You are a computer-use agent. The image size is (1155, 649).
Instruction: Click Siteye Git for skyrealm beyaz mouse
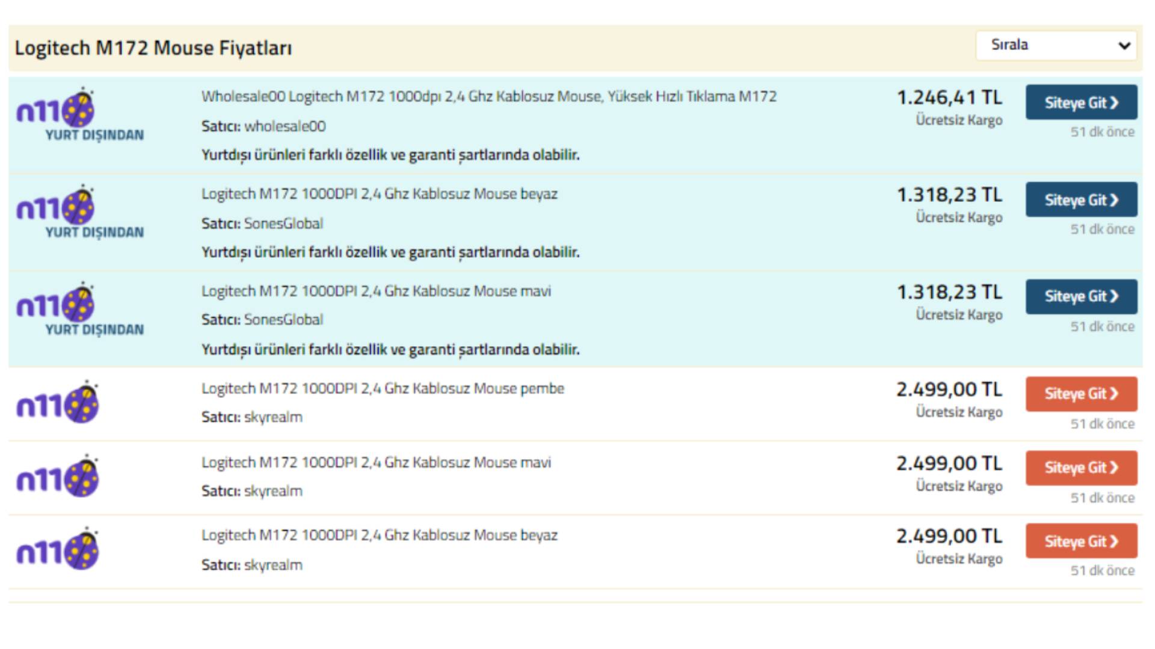point(1081,541)
